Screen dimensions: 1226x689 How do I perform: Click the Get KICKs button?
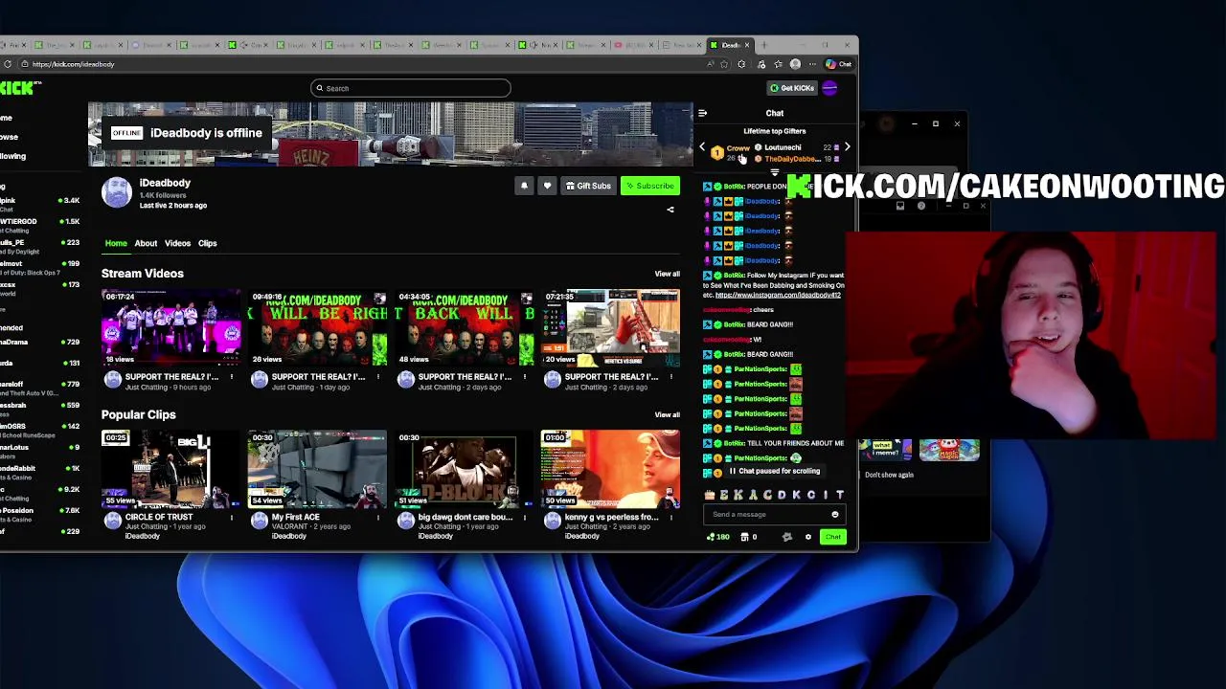coord(792,88)
